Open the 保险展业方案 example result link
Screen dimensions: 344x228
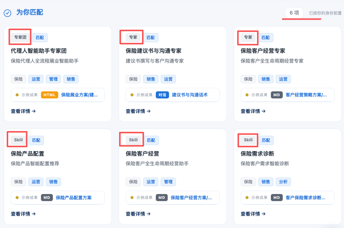point(79,95)
